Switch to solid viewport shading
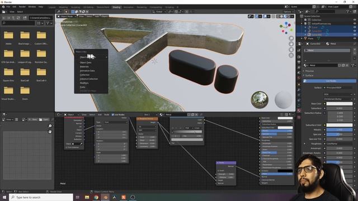 point(281,16)
